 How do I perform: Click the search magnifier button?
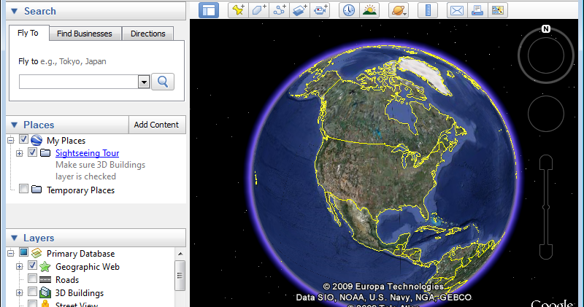point(163,82)
